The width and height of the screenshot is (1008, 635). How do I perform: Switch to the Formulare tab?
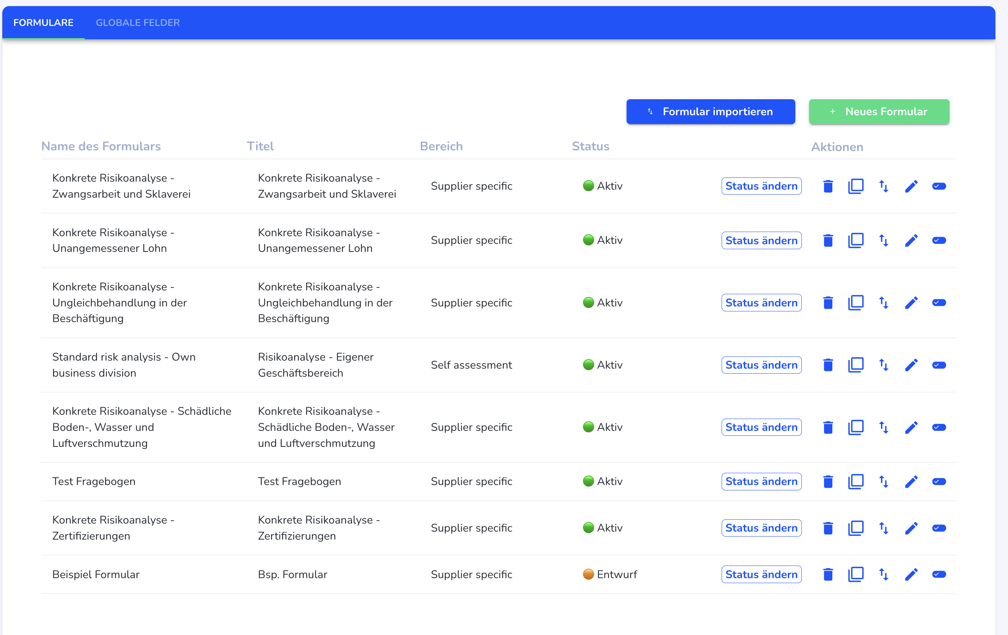(43, 23)
